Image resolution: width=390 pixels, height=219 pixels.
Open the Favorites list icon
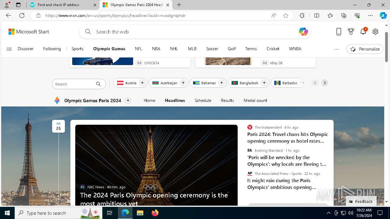point(330,16)
